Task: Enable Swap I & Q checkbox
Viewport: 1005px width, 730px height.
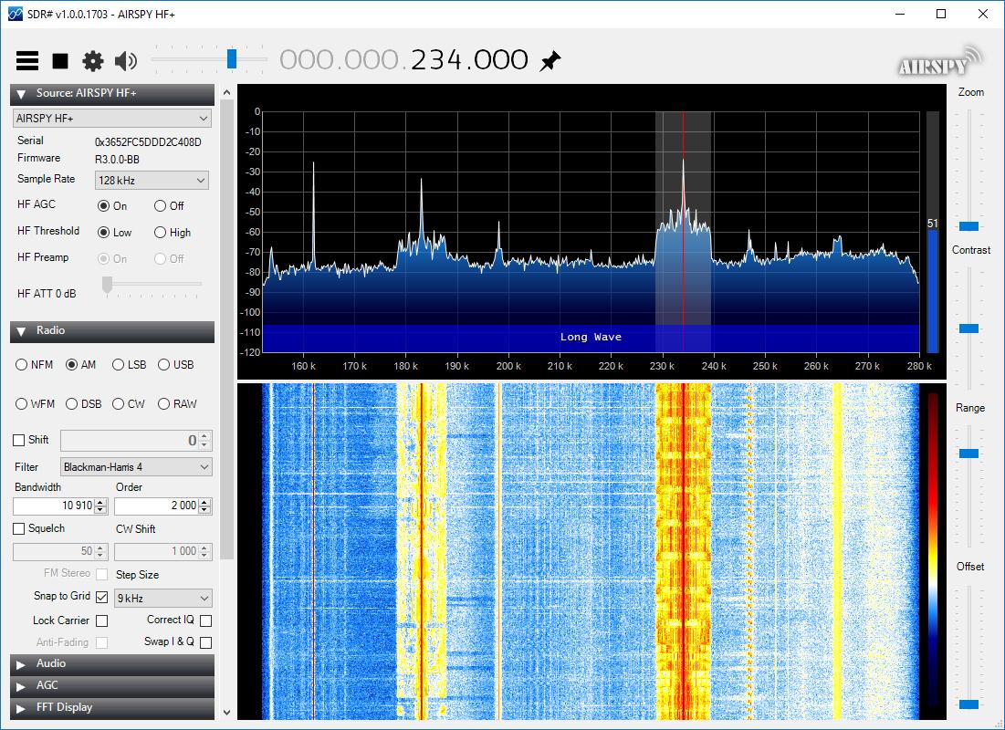Action: (x=205, y=642)
